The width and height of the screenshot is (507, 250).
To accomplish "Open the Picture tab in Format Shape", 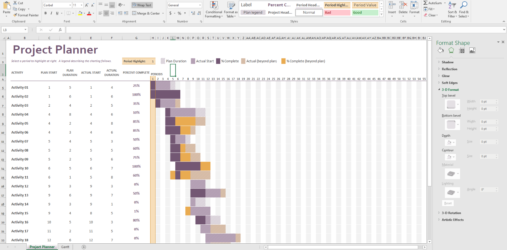I will click(472, 51).
